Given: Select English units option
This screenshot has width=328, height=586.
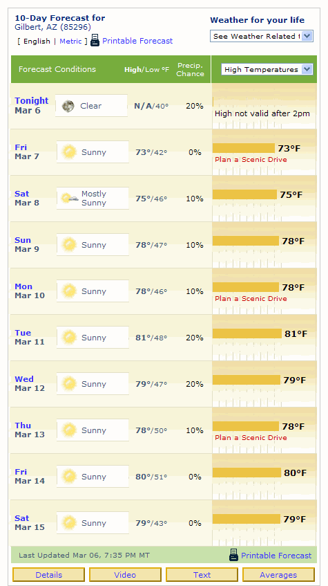Looking at the screenshot, I should 37,41.
